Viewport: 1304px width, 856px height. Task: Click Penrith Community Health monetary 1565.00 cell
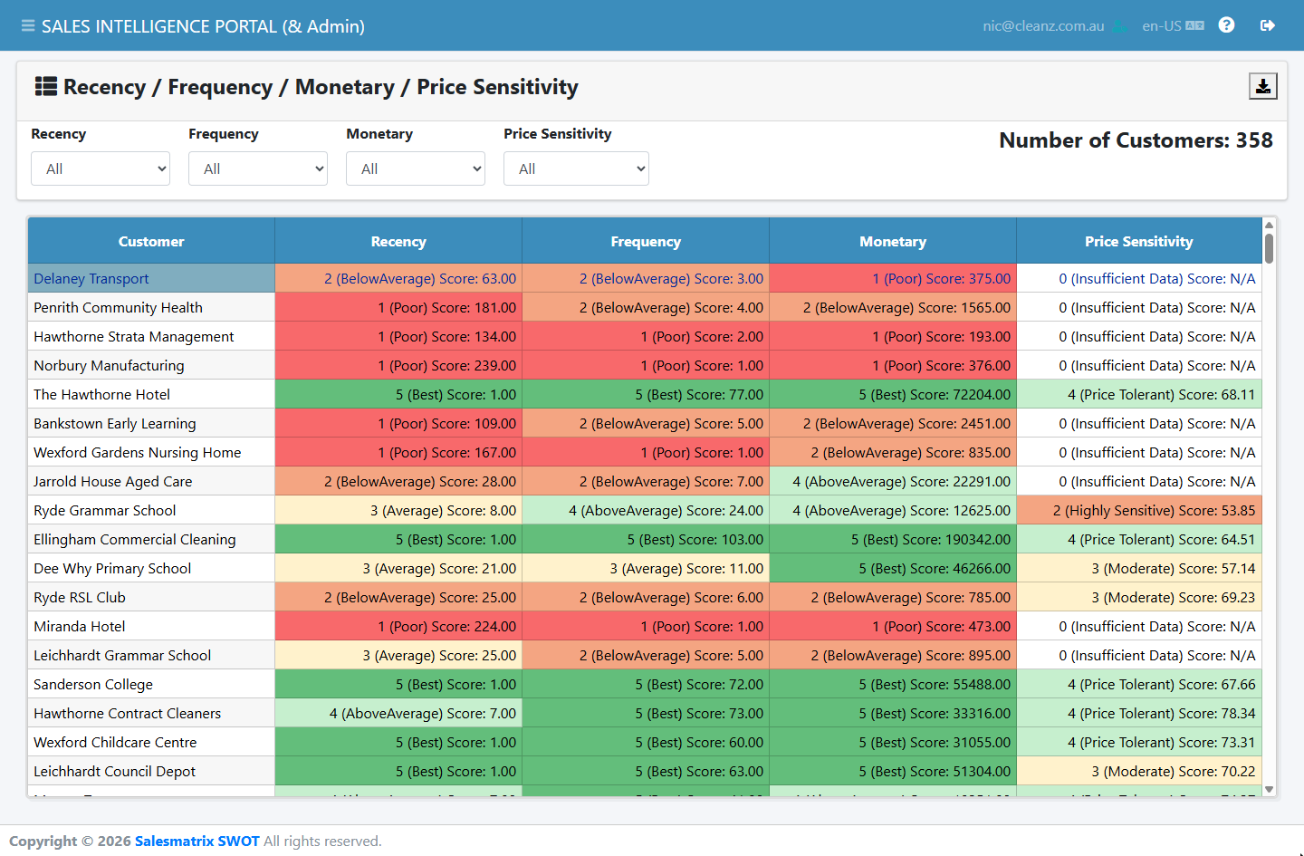pos(893,307)
